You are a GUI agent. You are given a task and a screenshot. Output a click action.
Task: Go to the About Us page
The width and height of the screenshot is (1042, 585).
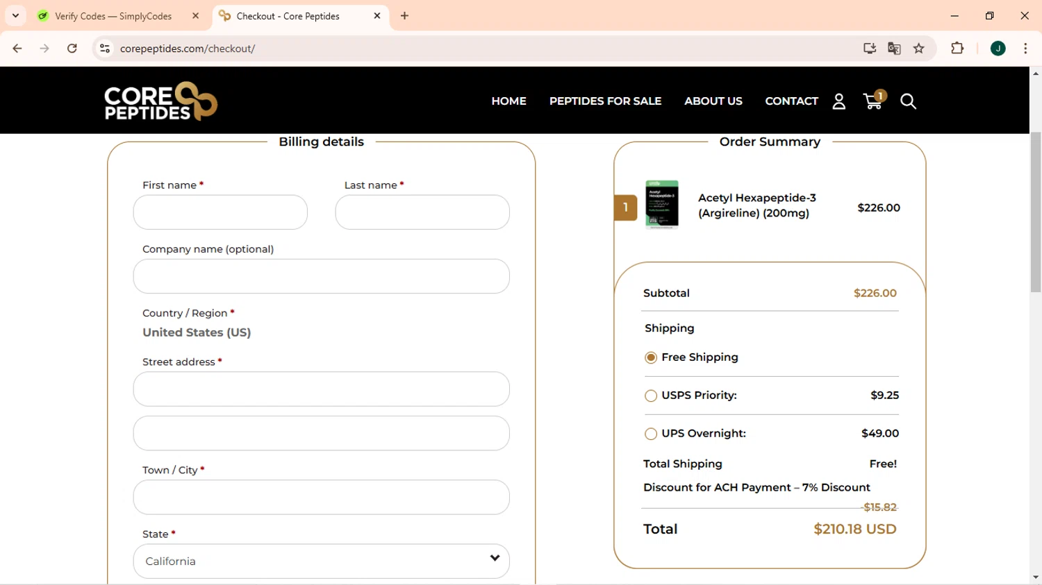(713, 101)
